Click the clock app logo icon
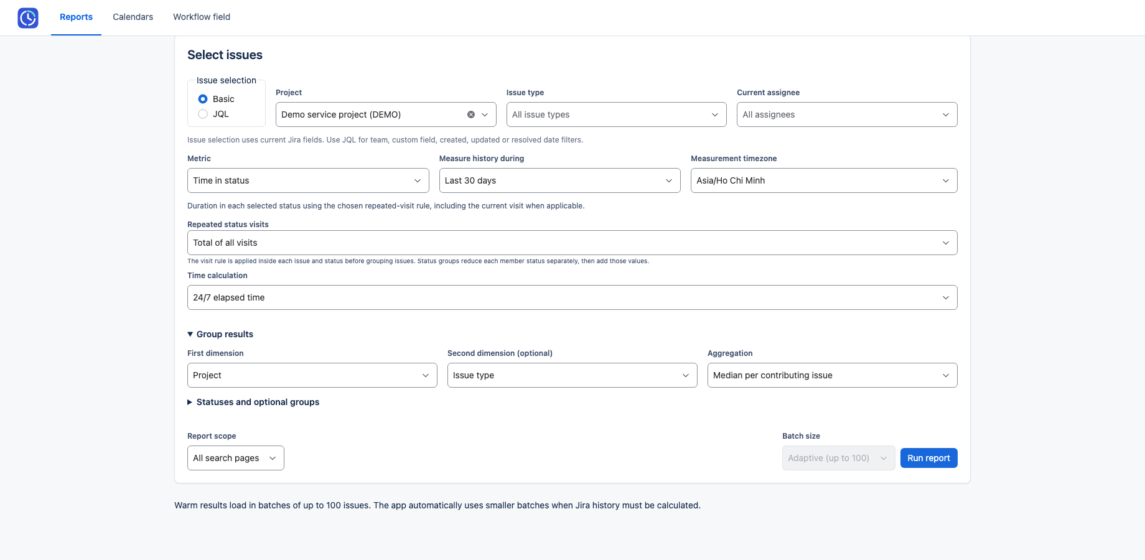1145x560 pixels. point(28,18)
